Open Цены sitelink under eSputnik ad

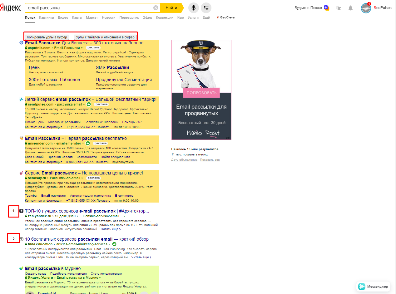click(x=35, y=67)
